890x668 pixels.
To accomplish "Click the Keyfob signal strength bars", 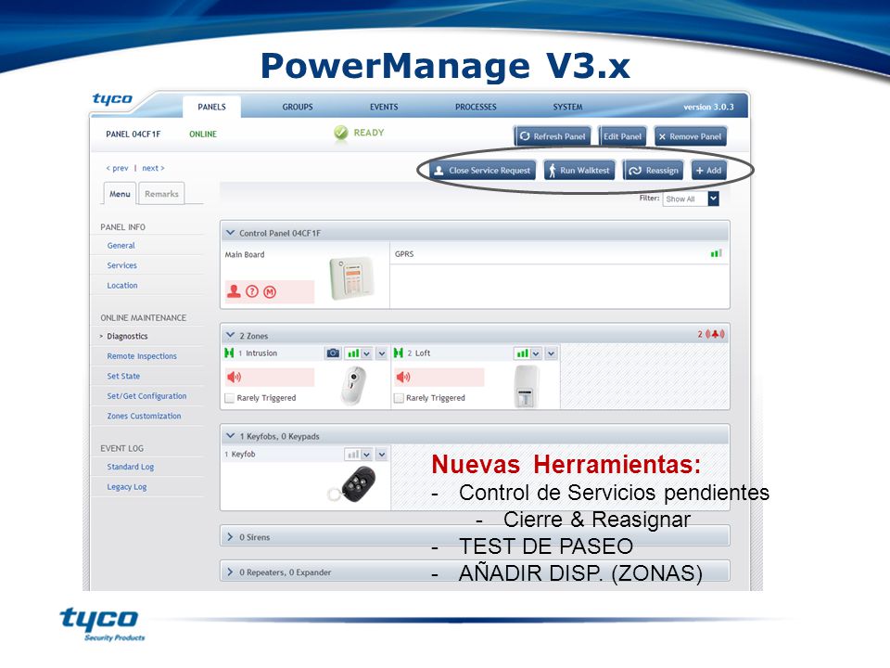I will point(353,455).
